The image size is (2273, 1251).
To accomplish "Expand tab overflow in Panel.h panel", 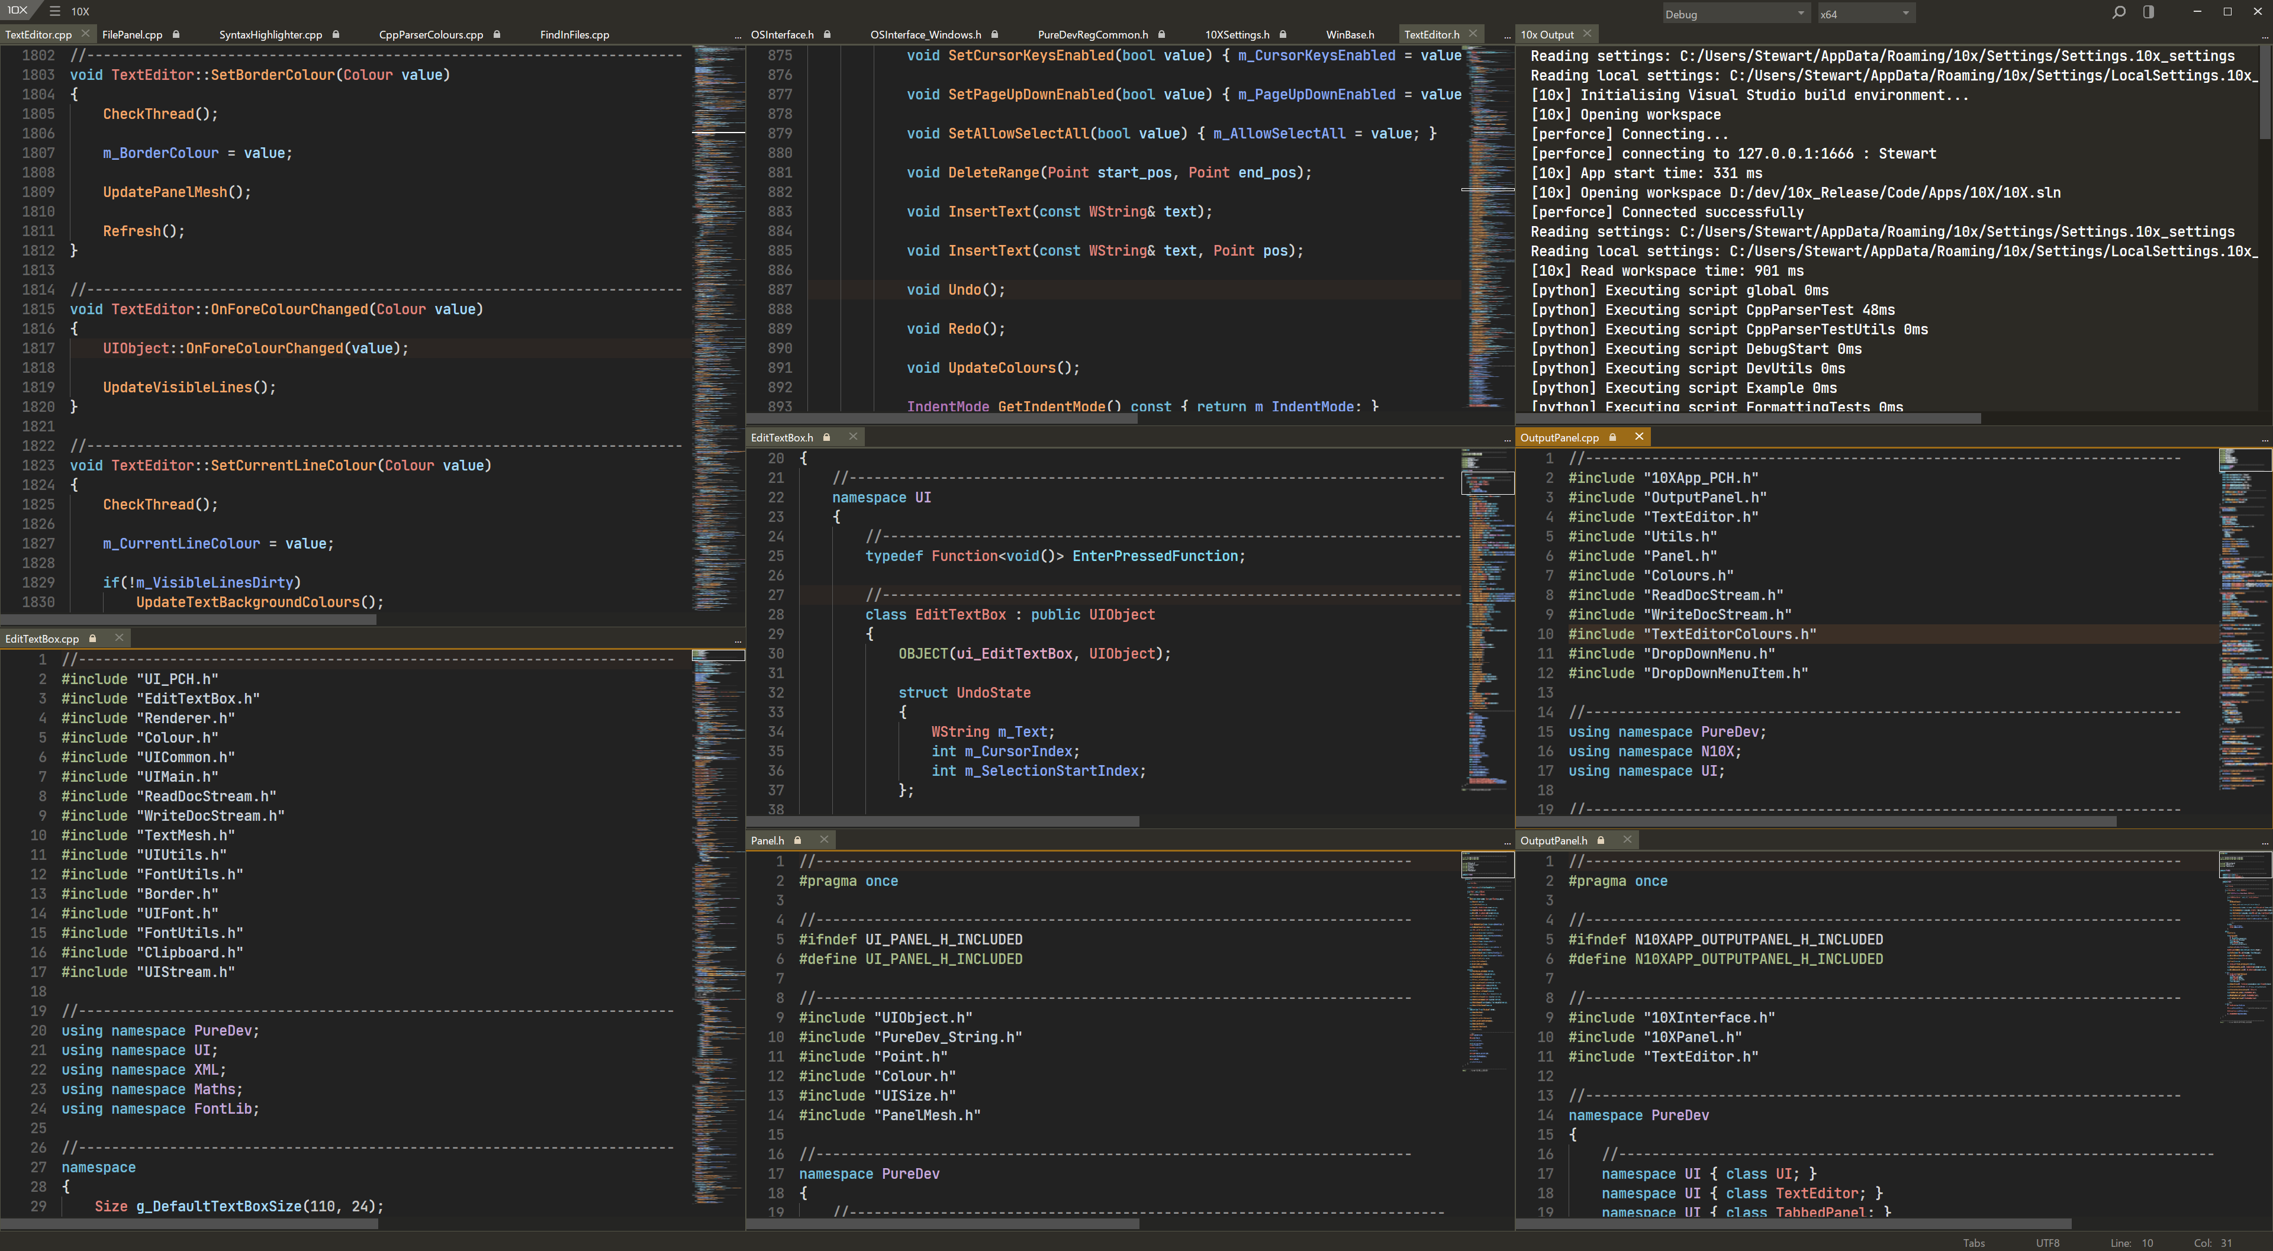I will (1506, 843).
